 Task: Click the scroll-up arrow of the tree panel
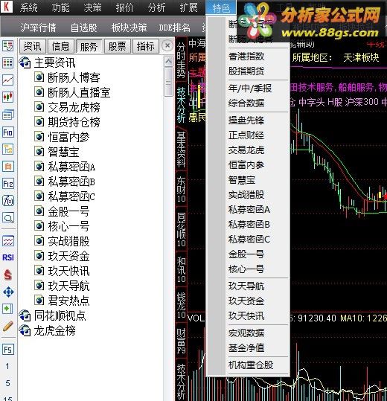(168, 61)
